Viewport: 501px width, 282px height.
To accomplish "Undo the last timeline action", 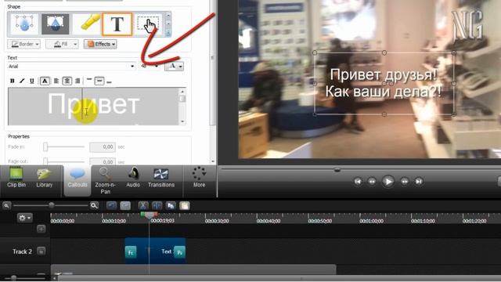I will pyautogui.click(x=111, y=205).
